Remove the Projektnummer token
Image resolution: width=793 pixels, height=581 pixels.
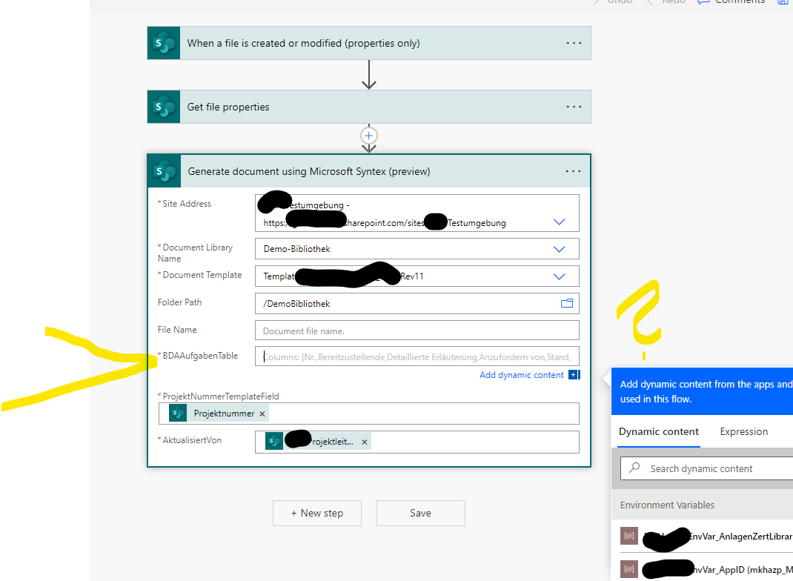pos(262,414)
